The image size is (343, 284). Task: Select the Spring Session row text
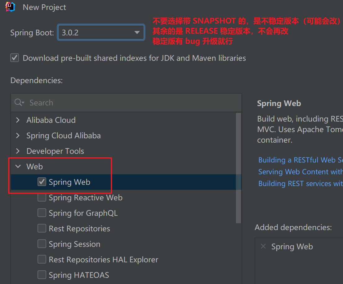click(x=74, y=244)
